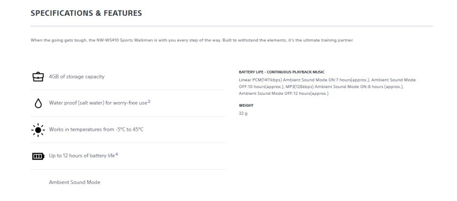
Task: Click the 32 g weight value
Action: pyautogui.click(x=243, y=113)
